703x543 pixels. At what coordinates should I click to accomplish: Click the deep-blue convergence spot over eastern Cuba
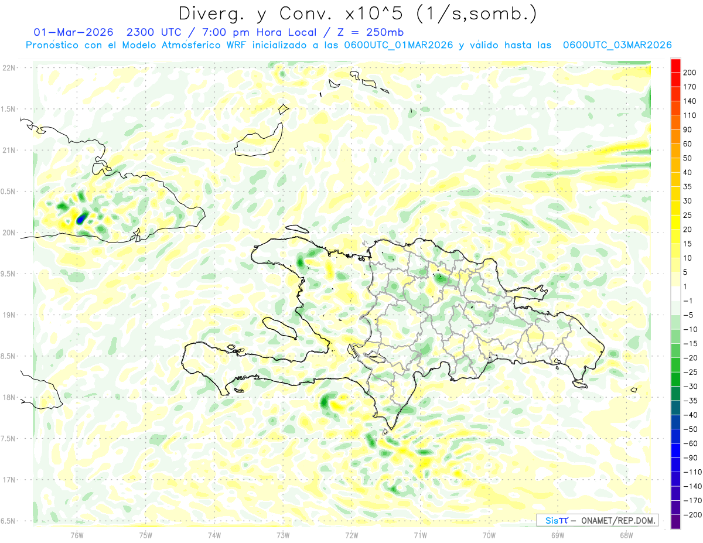tap(81, 219)
